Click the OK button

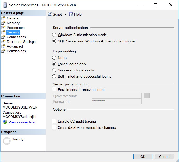pyautogui.click(x=143, y=157)
